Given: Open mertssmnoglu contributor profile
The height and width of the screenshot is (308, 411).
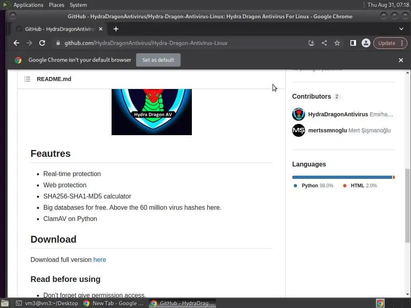Looking at the screenshot, I should [328, 130].
